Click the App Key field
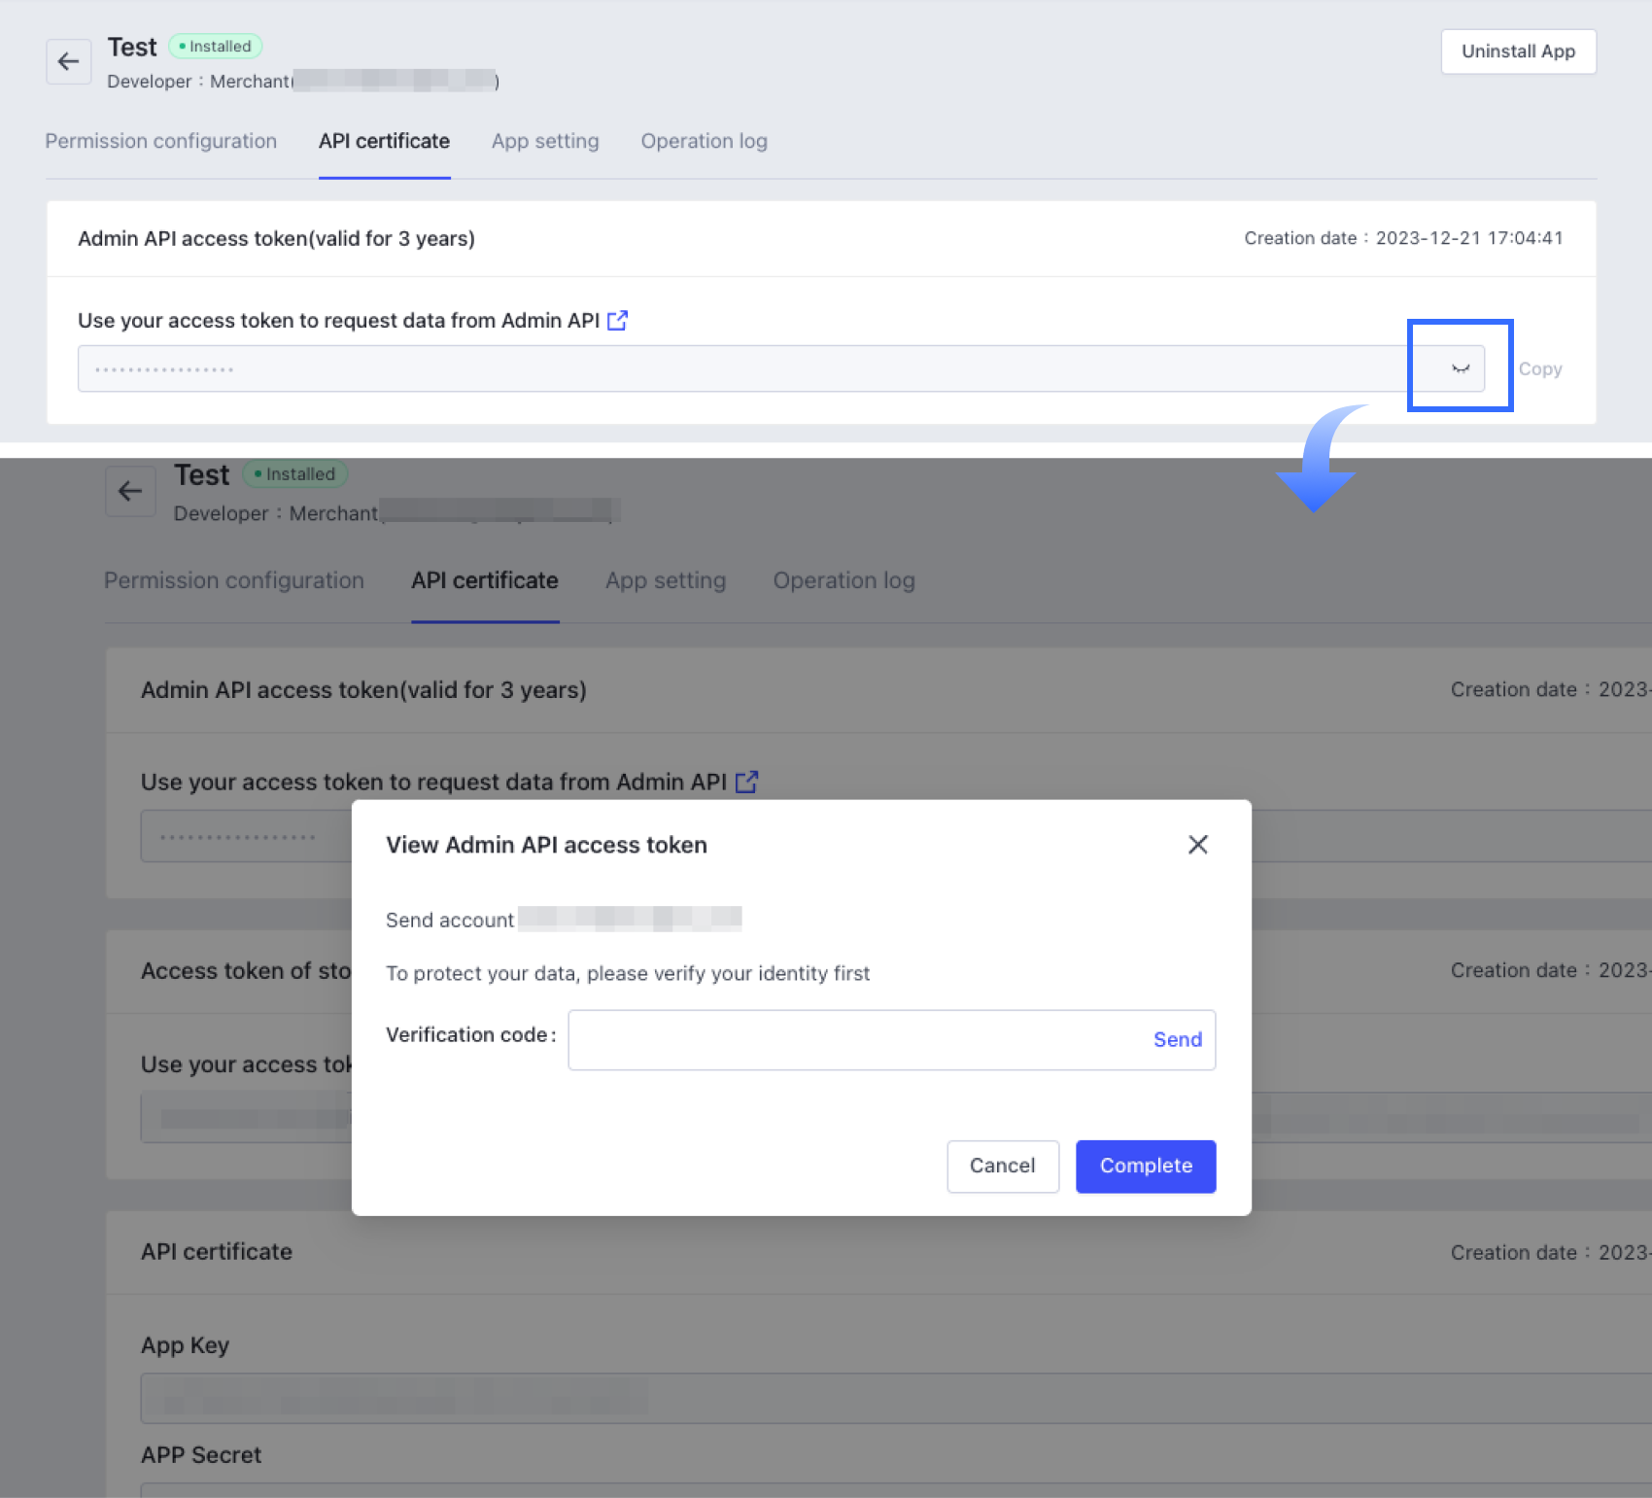 pyautogui.click(x=875, y=1399)
